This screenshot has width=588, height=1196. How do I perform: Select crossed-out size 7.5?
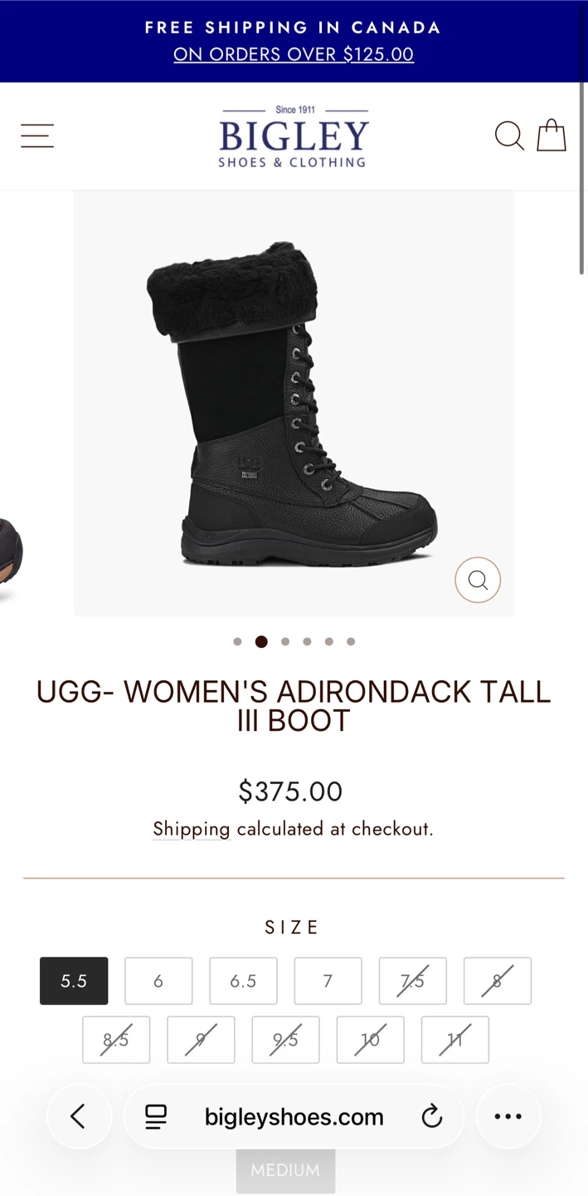tap(412, 981)
